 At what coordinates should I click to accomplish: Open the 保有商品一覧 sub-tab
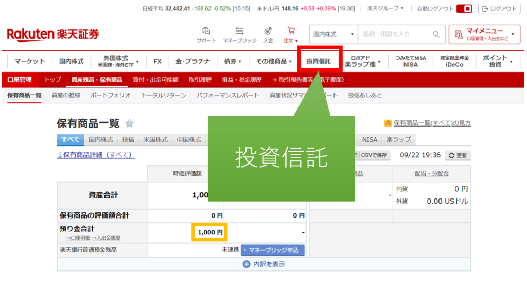point(25,95)
